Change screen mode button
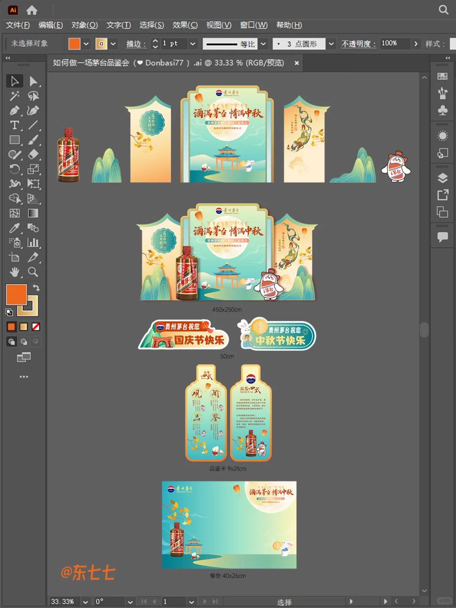The height and width of the screenshot is (608, 456). (24, 358)
